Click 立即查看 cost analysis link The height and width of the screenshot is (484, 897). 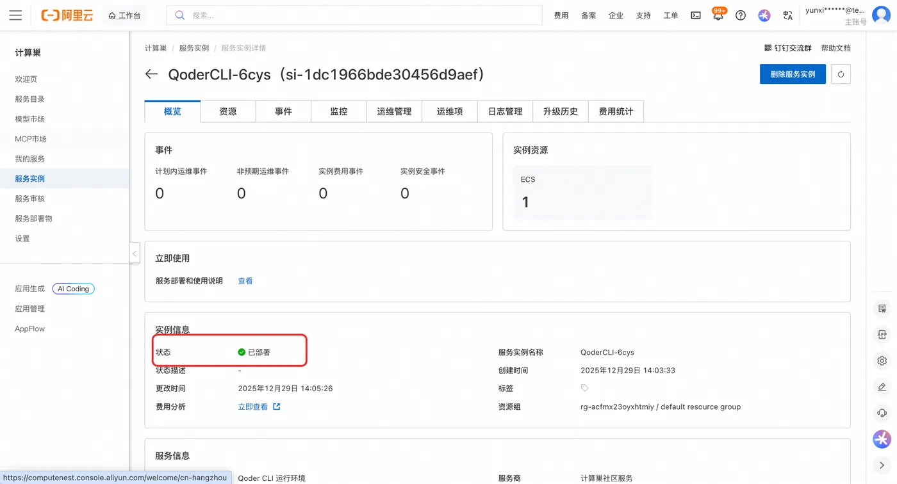[x=253, y=407]
